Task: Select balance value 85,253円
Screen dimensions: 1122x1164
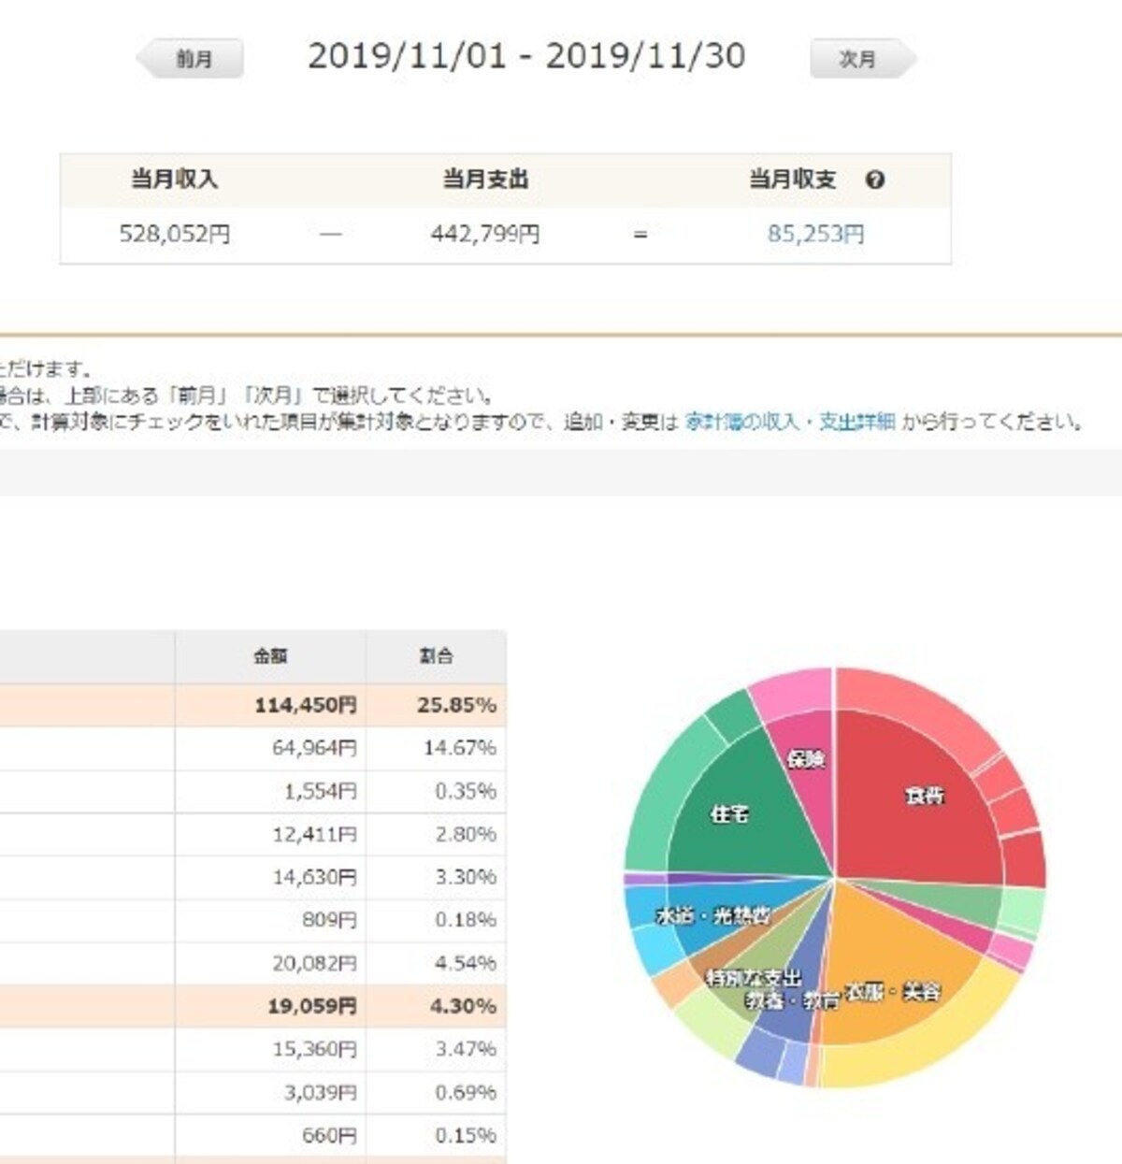Action: pyautogui.click(x=816, y=234)
